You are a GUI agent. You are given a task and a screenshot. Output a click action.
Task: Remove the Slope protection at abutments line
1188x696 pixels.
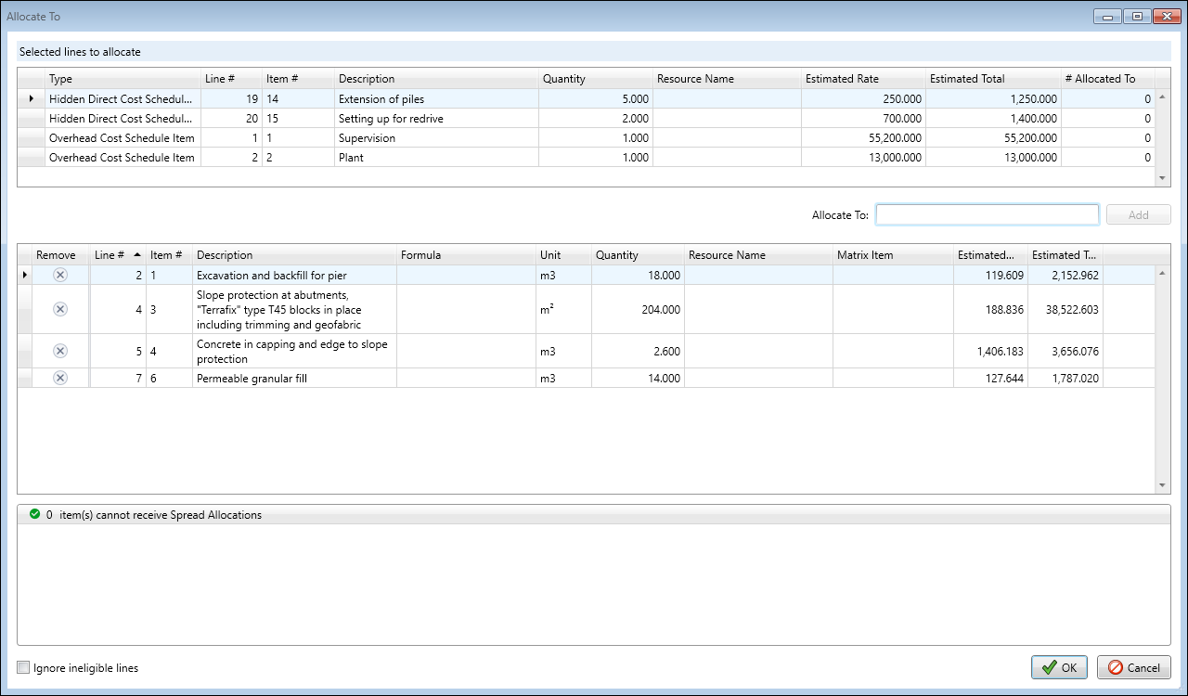tap(60, 309)
